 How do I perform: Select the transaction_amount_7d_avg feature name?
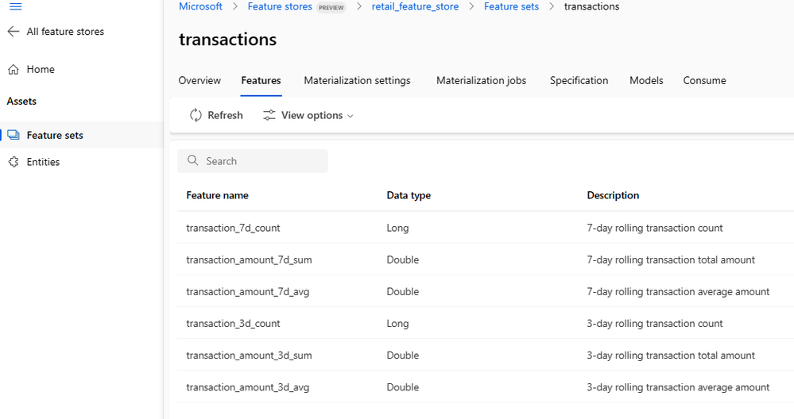248,291
